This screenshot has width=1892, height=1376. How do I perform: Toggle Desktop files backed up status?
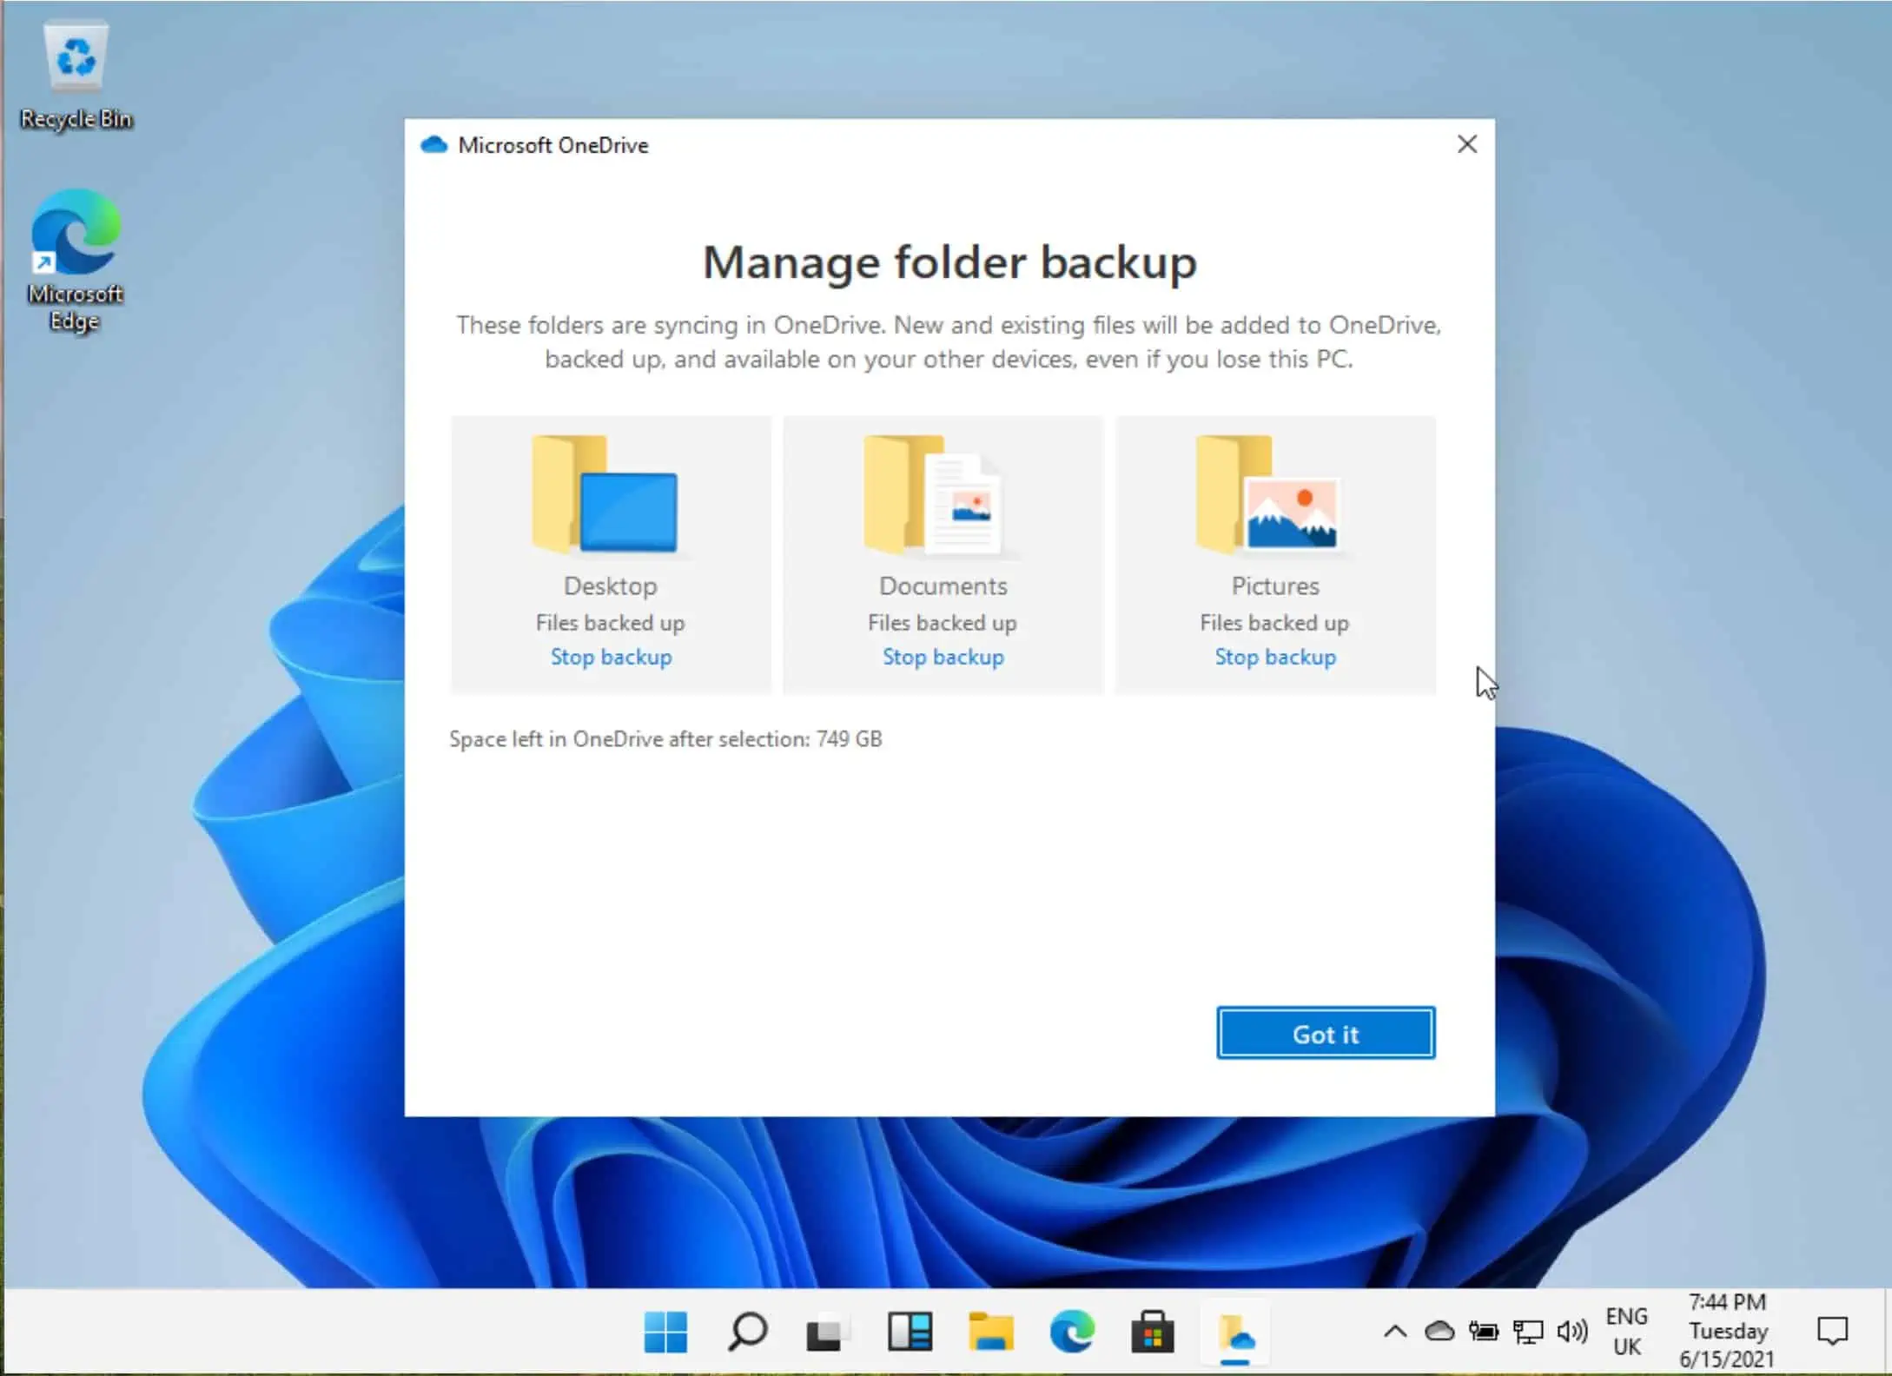pos(611,657)
